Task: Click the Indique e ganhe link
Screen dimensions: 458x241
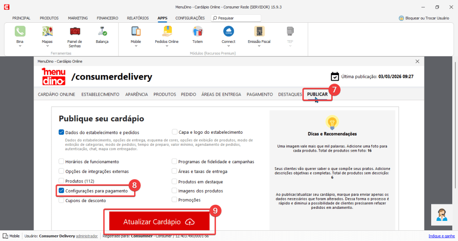Action: pyautogui.click(x=441, y=236)
